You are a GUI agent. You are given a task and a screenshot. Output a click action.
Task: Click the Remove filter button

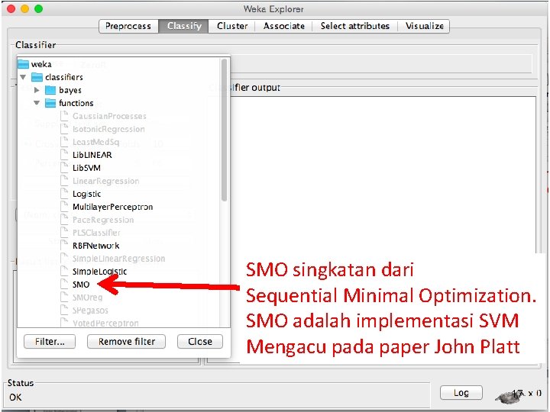tap(126, 342)
